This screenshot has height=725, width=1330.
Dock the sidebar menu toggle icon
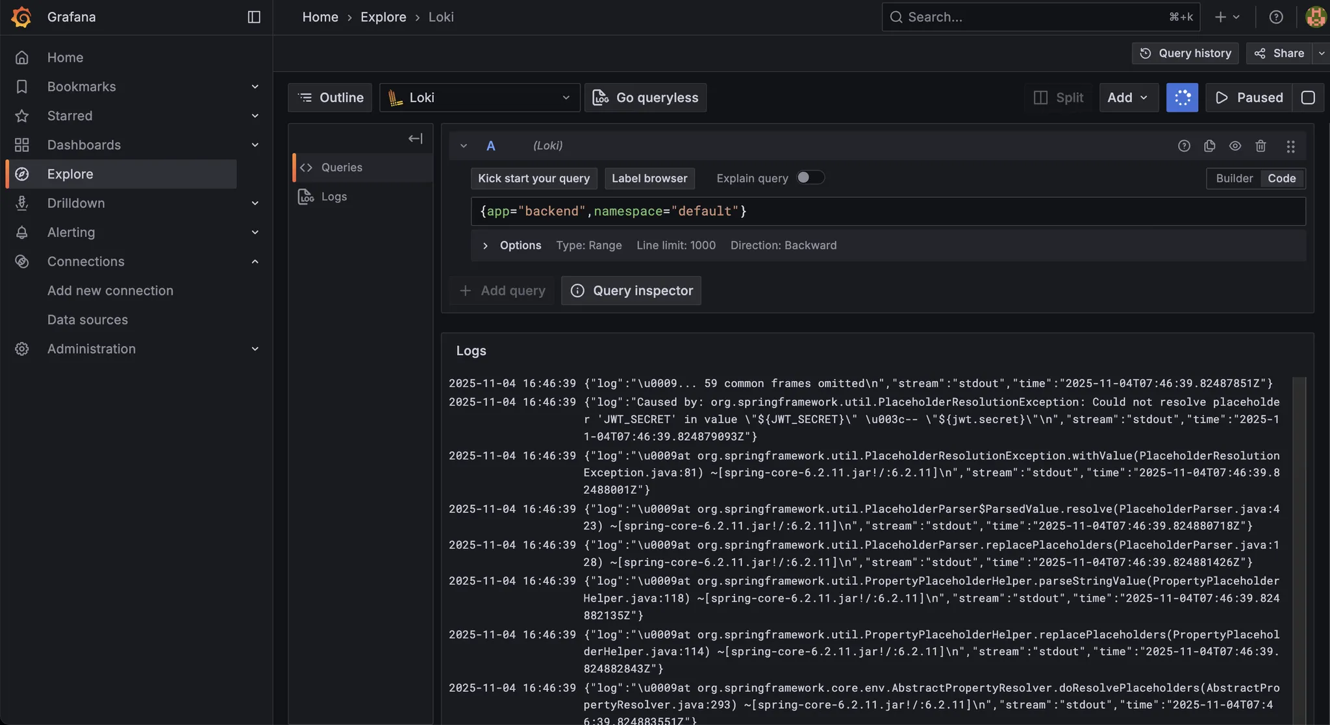tap(254, 17)
